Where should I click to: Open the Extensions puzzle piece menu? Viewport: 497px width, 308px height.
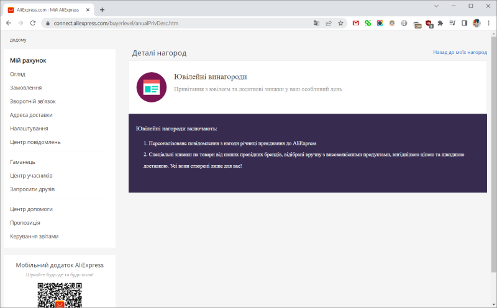[440, 23]
